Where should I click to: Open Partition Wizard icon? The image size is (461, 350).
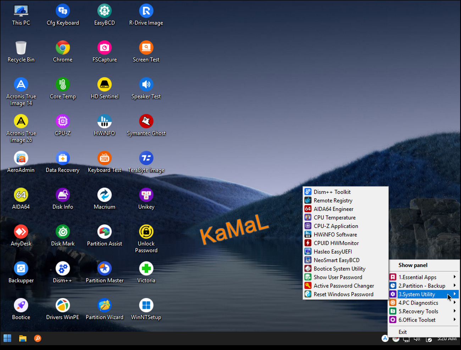pyautogui.click(x=105, y=310)
